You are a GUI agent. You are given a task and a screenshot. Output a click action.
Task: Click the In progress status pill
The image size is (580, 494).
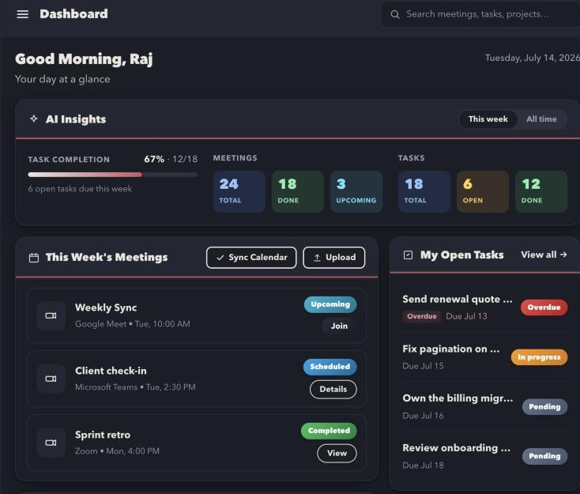(539, 357)
